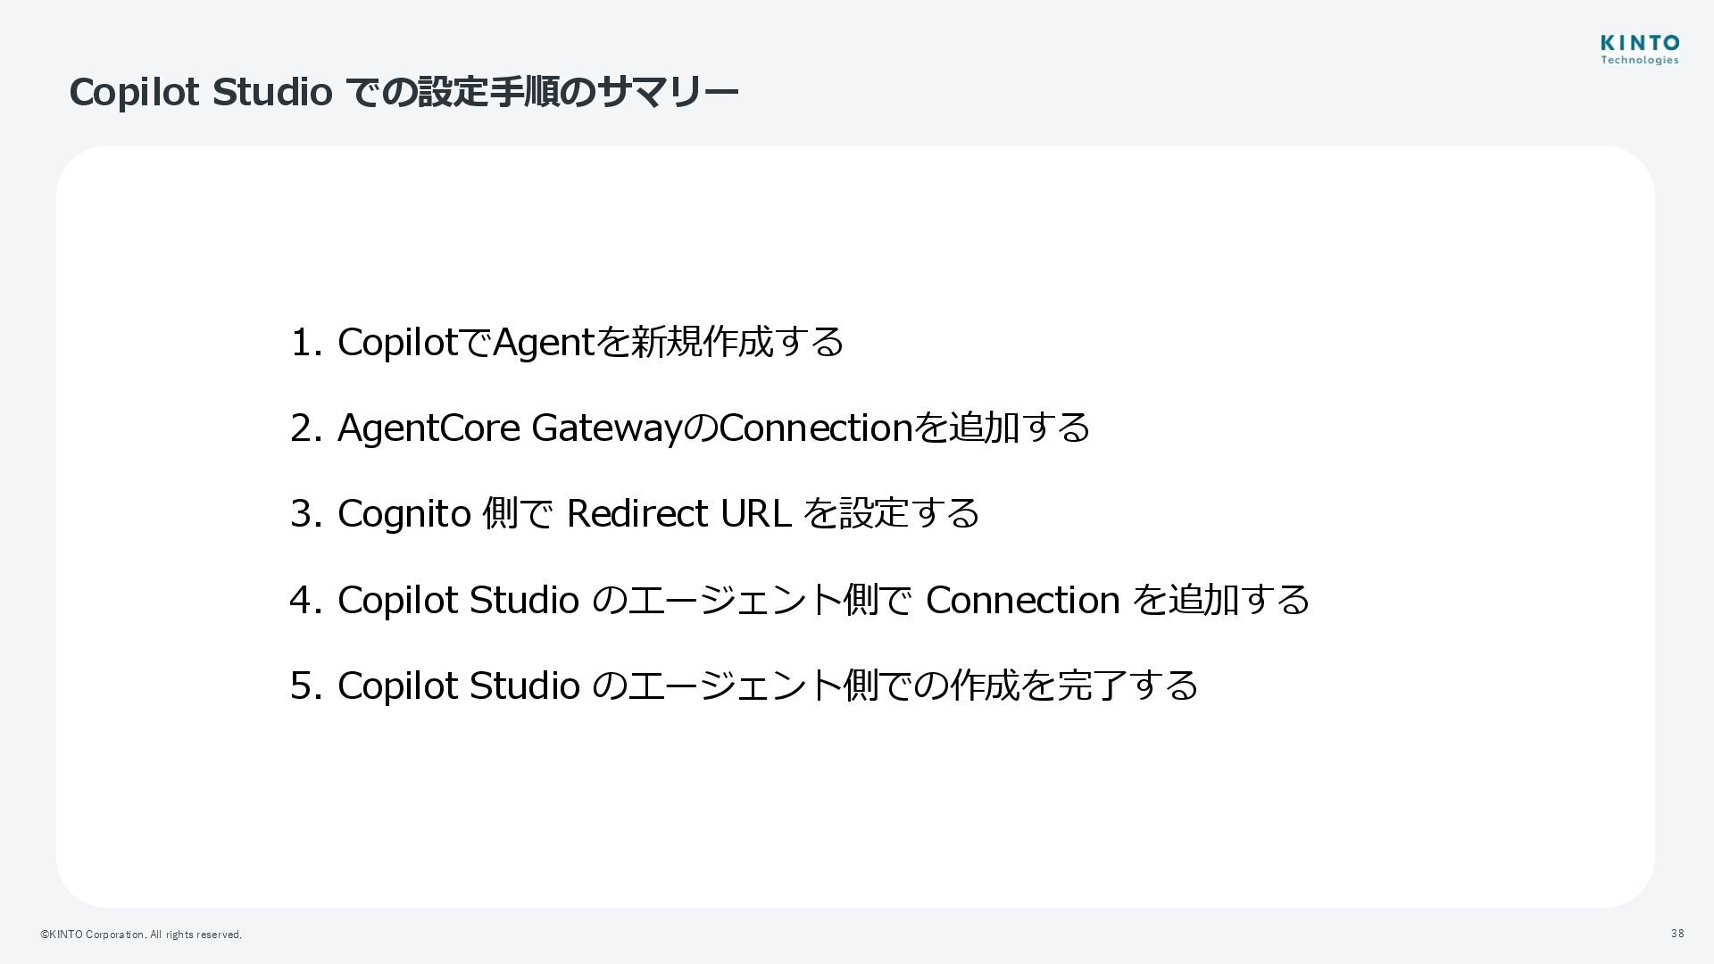The height and width of the screenshot is (964, 1714).
Task: Click the words 'Redirect URL' in step 3
Action: pos(678,513)
